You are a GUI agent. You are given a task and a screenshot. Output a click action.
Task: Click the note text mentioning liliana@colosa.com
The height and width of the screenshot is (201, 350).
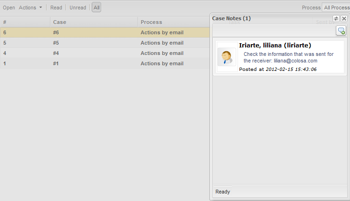(288, 57)
